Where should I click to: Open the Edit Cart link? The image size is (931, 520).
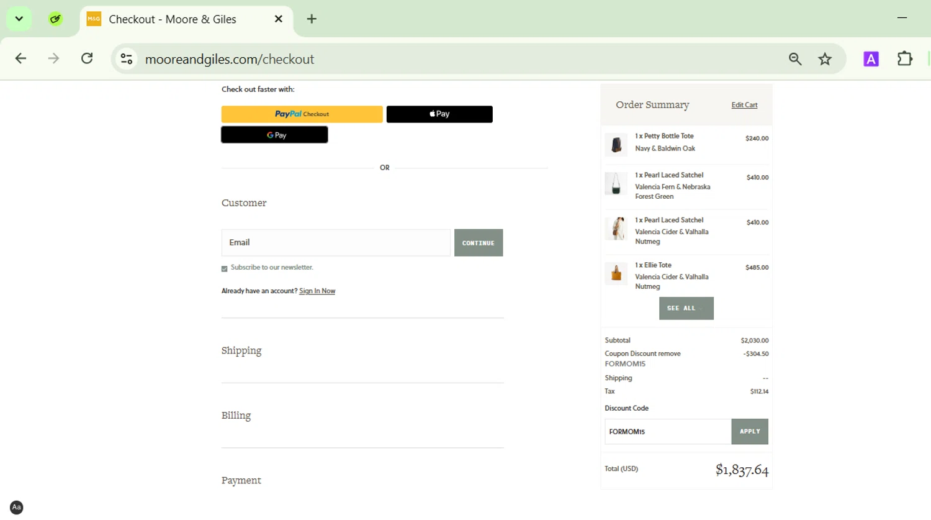point(744,105)
